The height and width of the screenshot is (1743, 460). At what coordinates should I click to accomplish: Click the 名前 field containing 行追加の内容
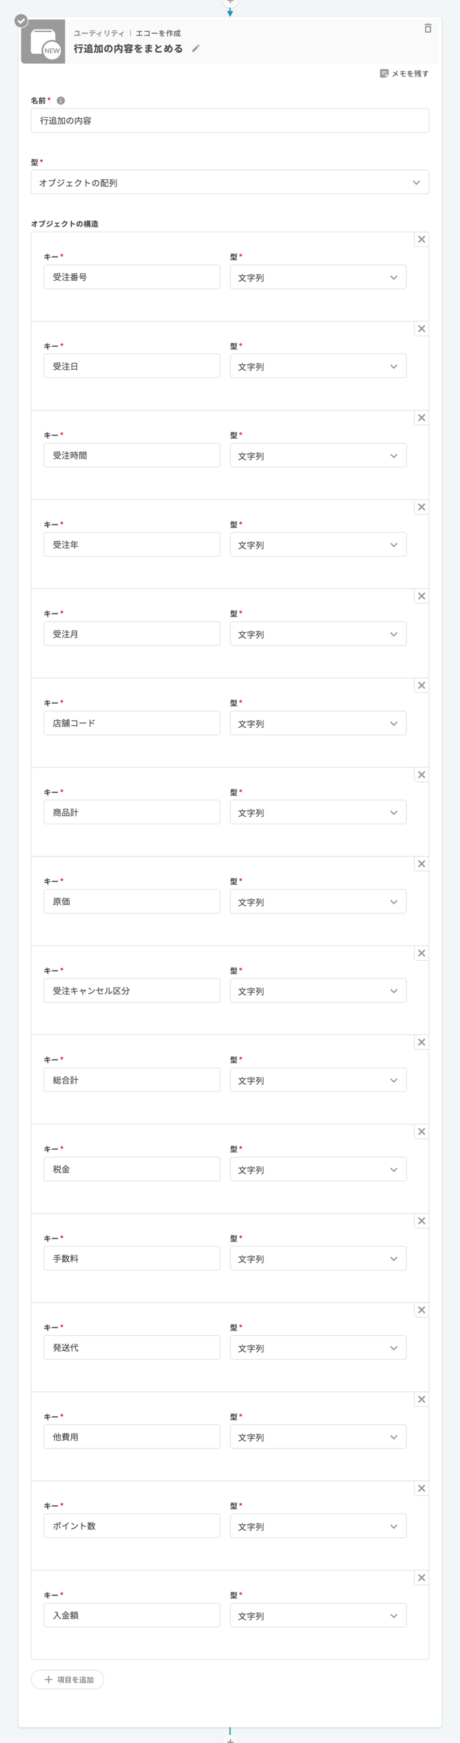click(x=229, y=121)
